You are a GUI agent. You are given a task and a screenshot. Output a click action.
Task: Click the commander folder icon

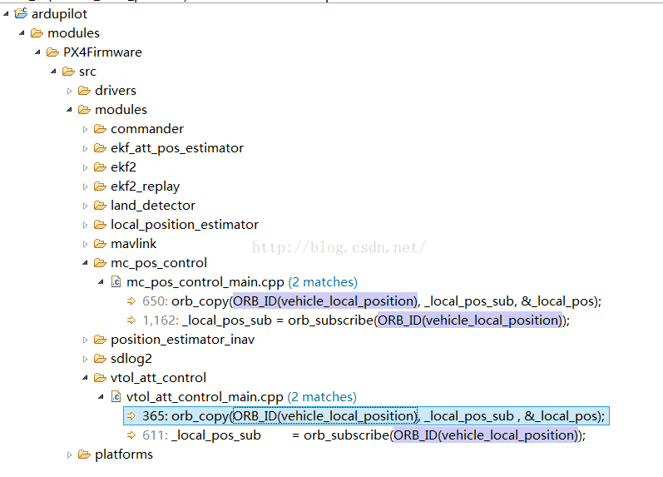(x=100, y=129)
